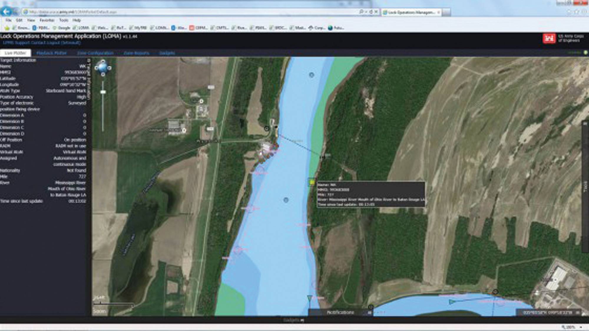Collapse the Target Information side panel
The height and width of the screenshot is (331, 589).
click(89, 79)
